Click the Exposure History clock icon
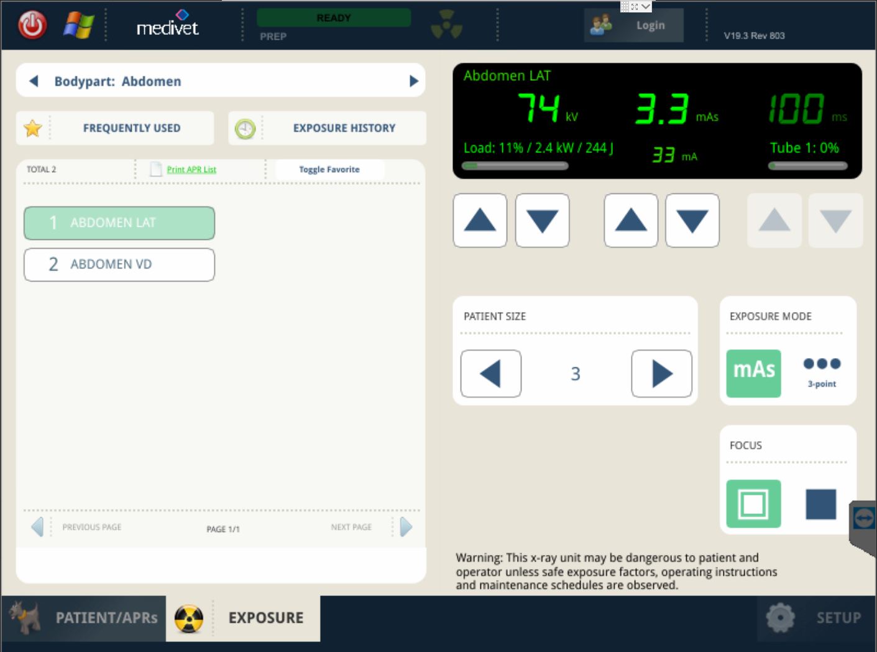Image resolution: width=877 pixels, height=652 pixels. click(245, 129)
